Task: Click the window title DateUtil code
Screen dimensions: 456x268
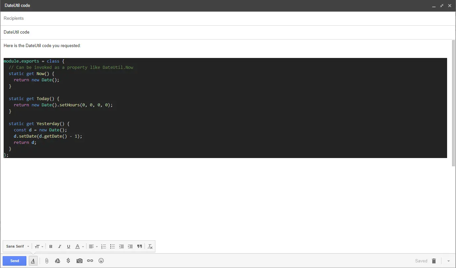Action: coord(17,6)
